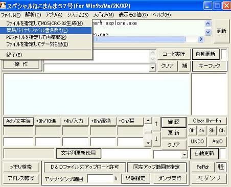Screen dimensions: 231x187
Task: Click the white list panel below キーフック
Action: pyautogui.click(x=209, y=94)
